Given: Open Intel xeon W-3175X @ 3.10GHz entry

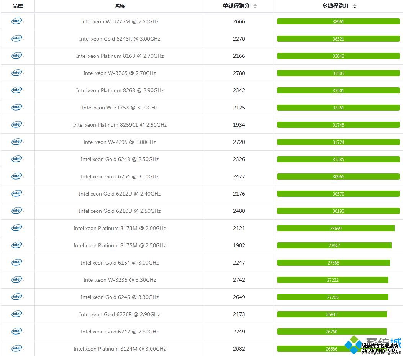Looking at the screenshot, I should pos(120,108).
